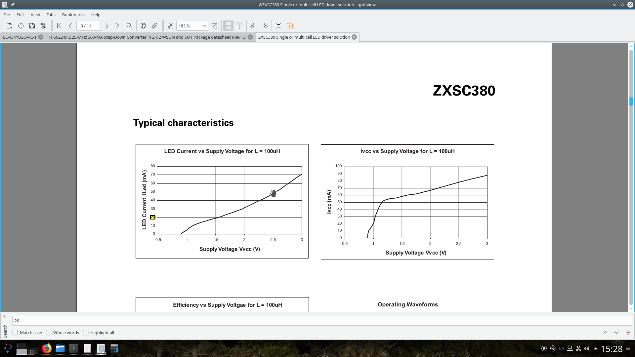The height and width of the screenshot is (357, 635).
Task: Click the search text field containing 20
Action: pyautogui.click(x=322, y=321)
